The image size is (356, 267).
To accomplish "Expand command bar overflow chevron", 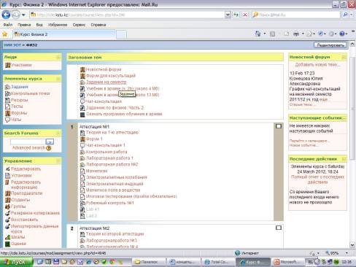I will click(x=353, y=32).
